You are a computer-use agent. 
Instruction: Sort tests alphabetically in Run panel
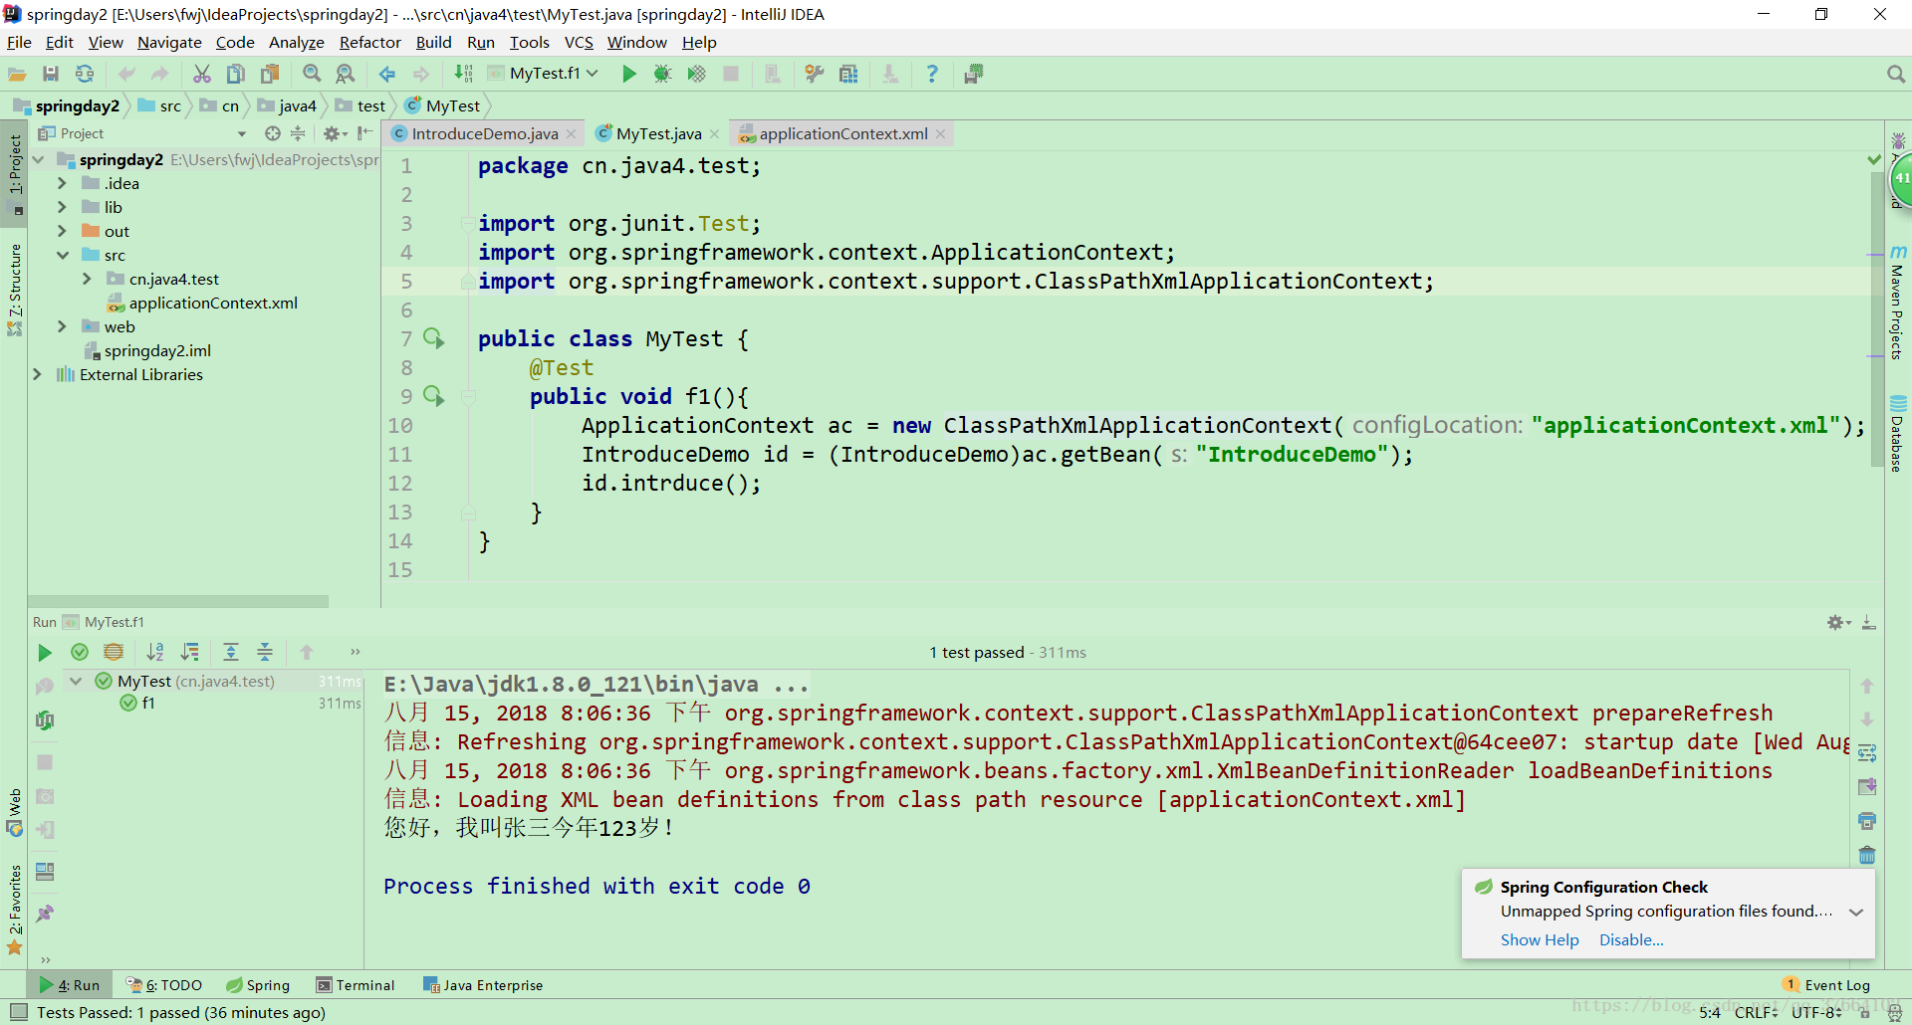point(155,652)
